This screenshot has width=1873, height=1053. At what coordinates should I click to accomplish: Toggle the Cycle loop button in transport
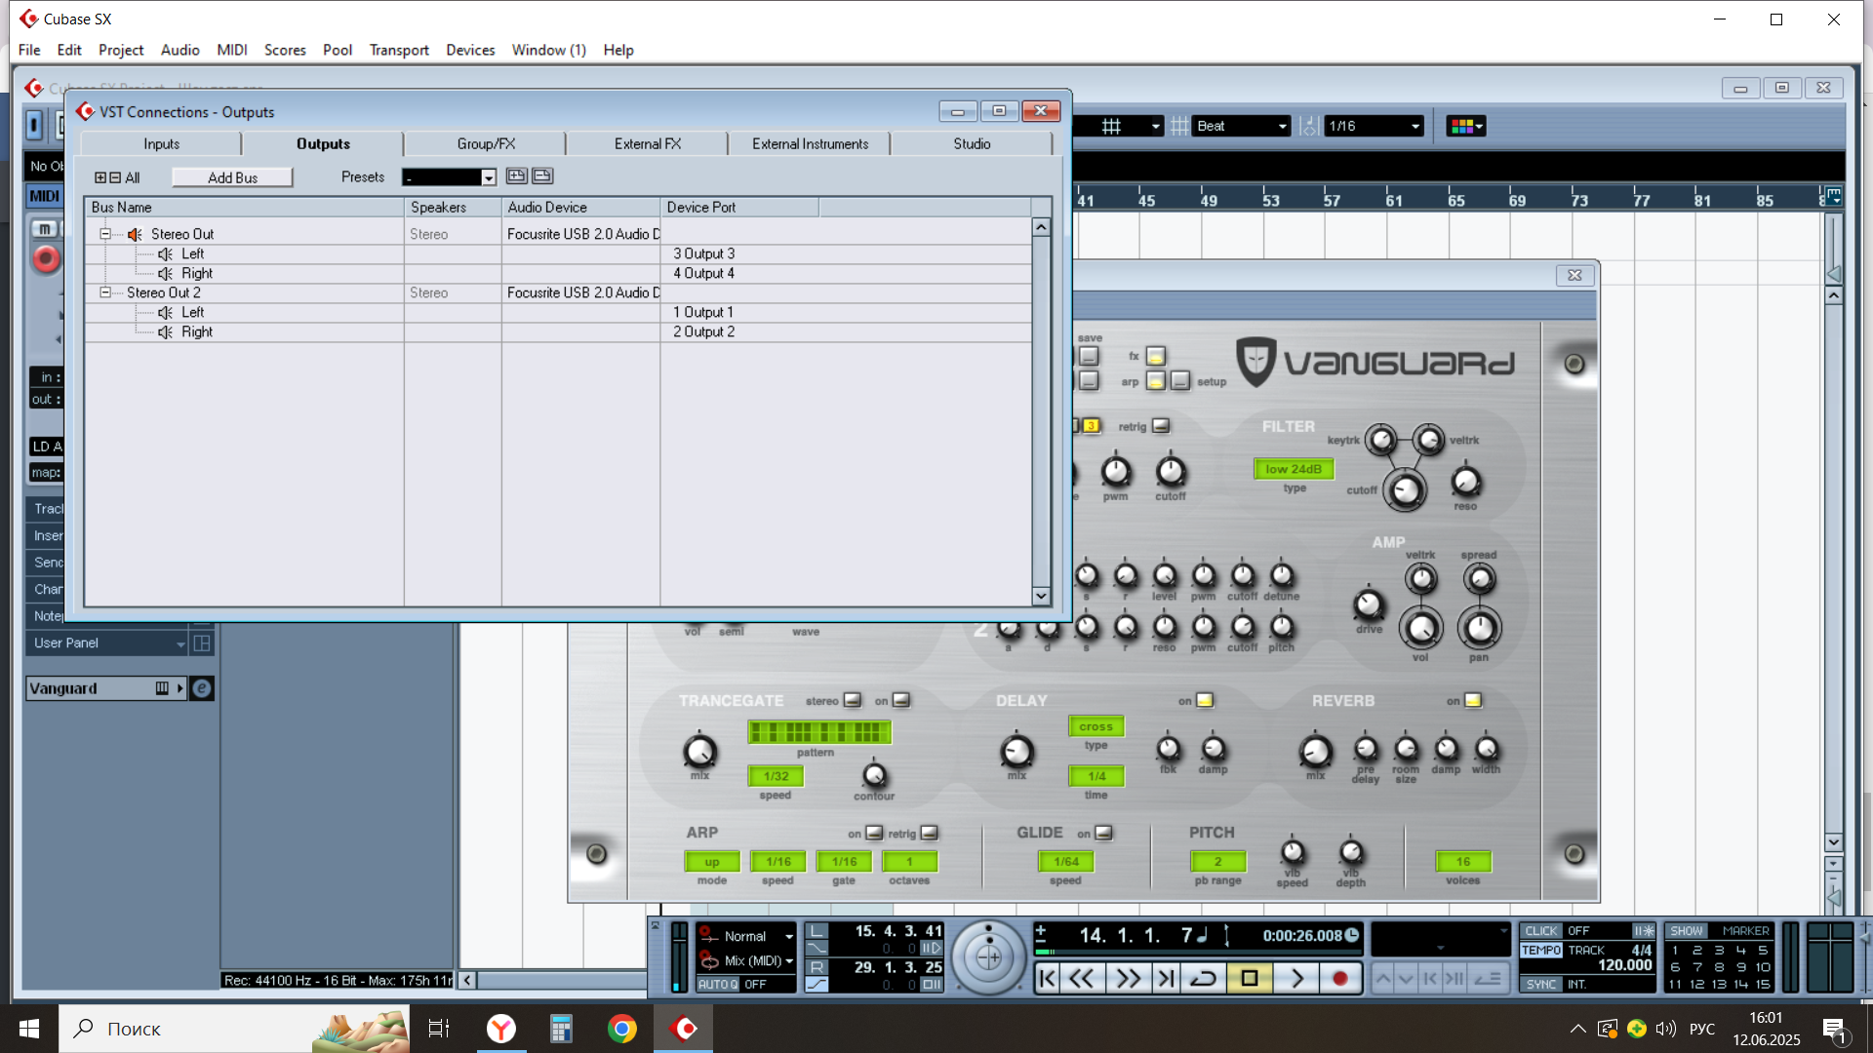(1203, 978)
